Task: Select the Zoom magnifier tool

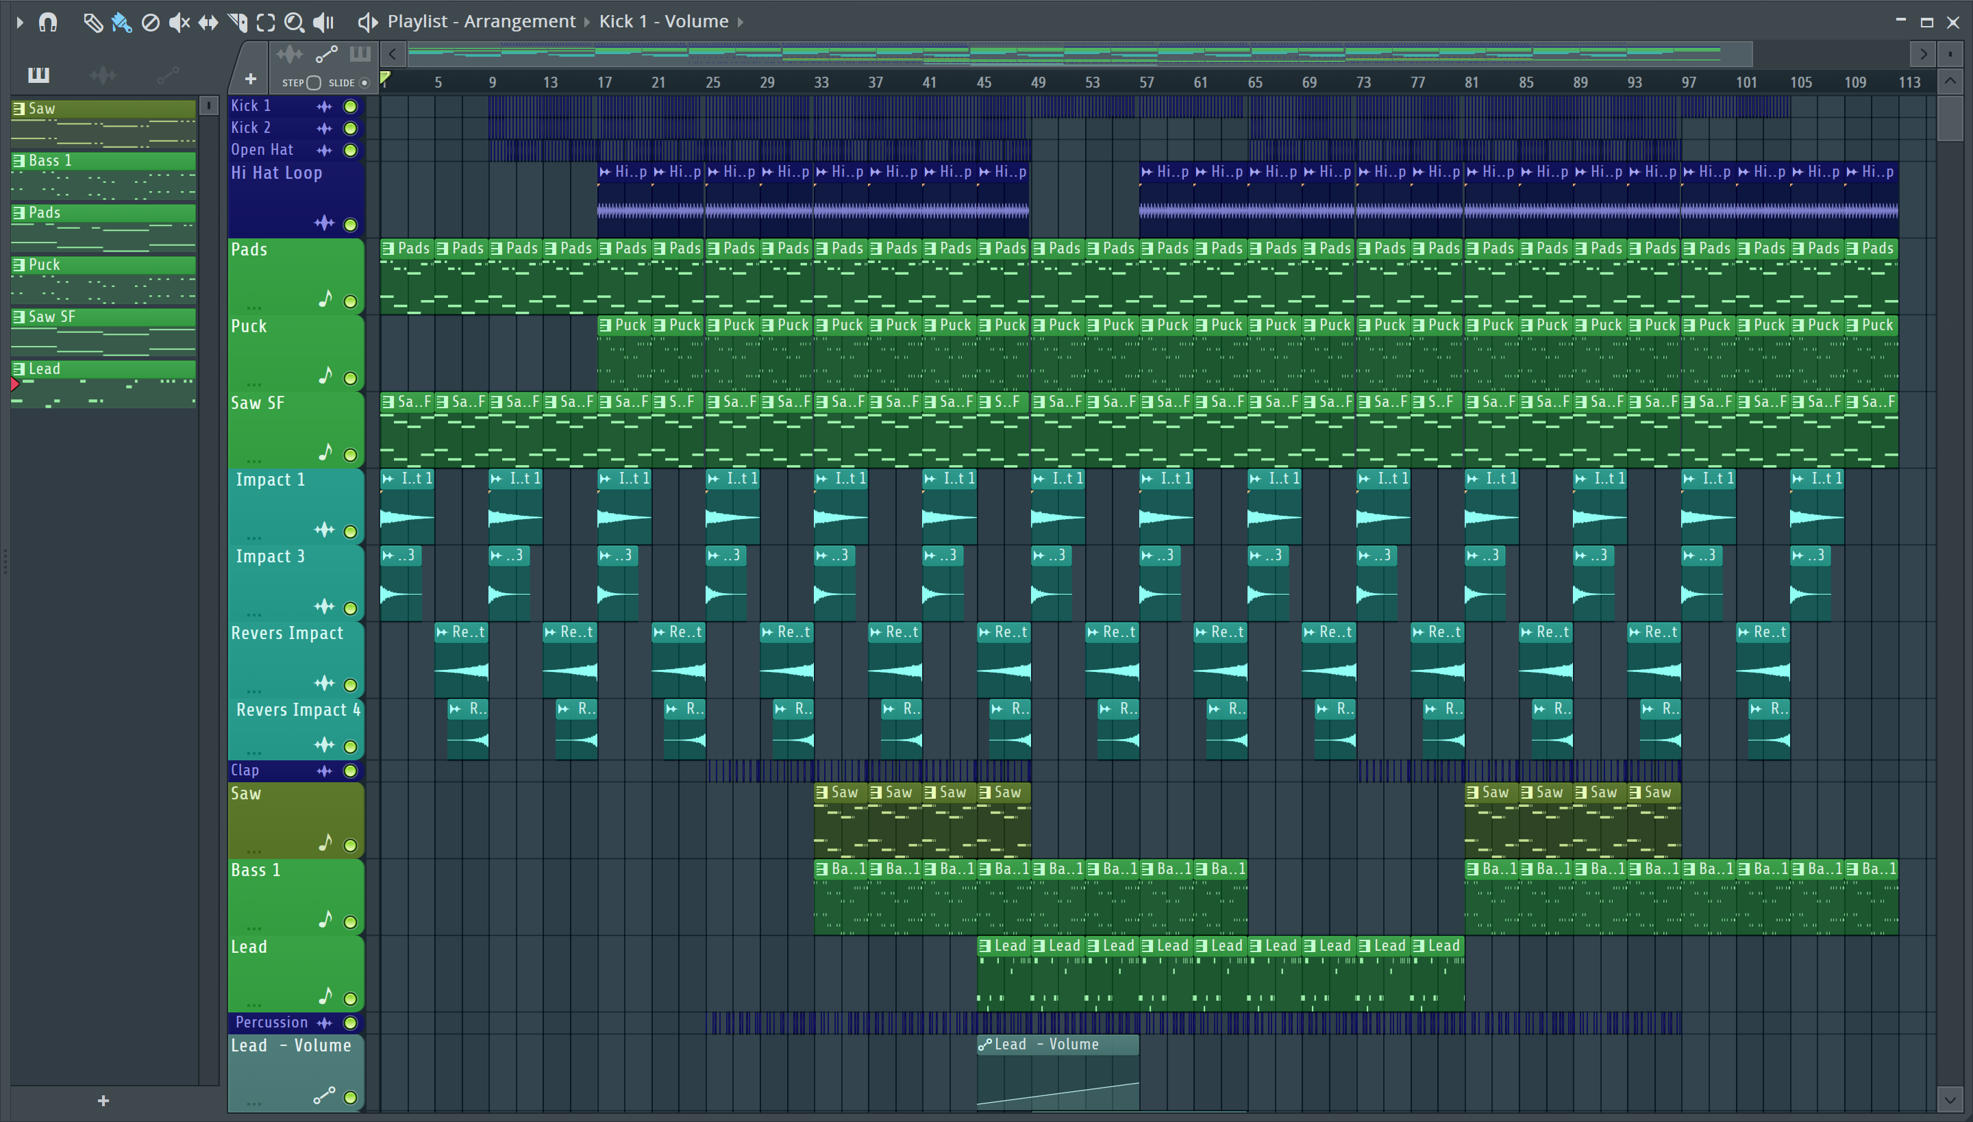Action: (x=294, y=23)
